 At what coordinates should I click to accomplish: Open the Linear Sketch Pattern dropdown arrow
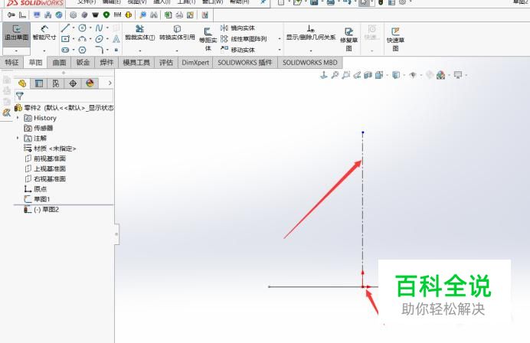pos(280,39)
